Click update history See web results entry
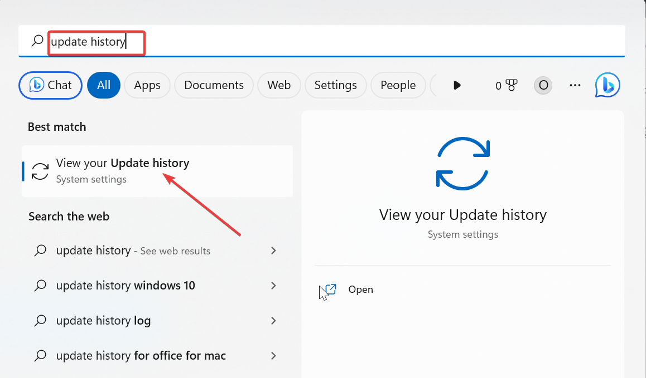646x378 pixels. click(133, 251)
